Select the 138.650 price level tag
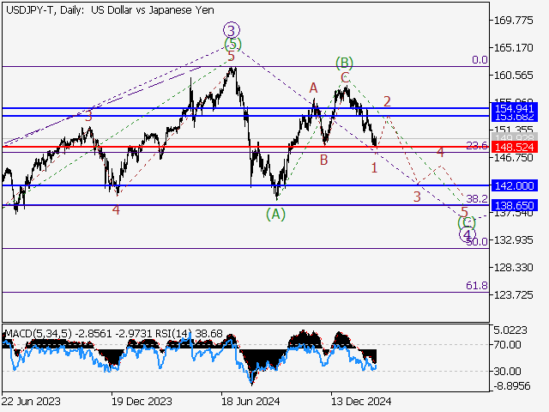The image size is (549, 412). (515, 205)
